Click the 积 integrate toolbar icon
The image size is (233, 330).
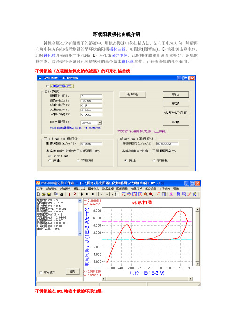click(x=184, y=194)
